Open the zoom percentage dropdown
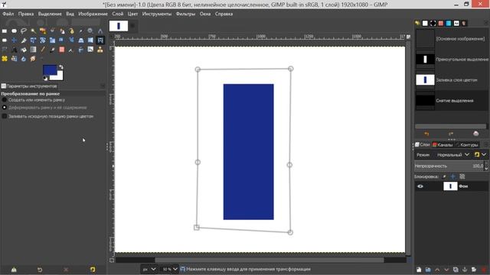The width and height of the screenshot is (490, 275). [x=169, y=269]
